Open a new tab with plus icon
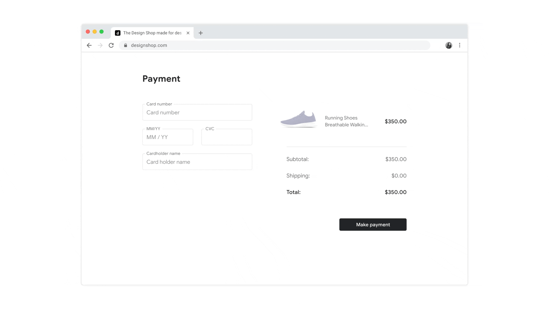The image size is (549, 309). tap(201, 33)
